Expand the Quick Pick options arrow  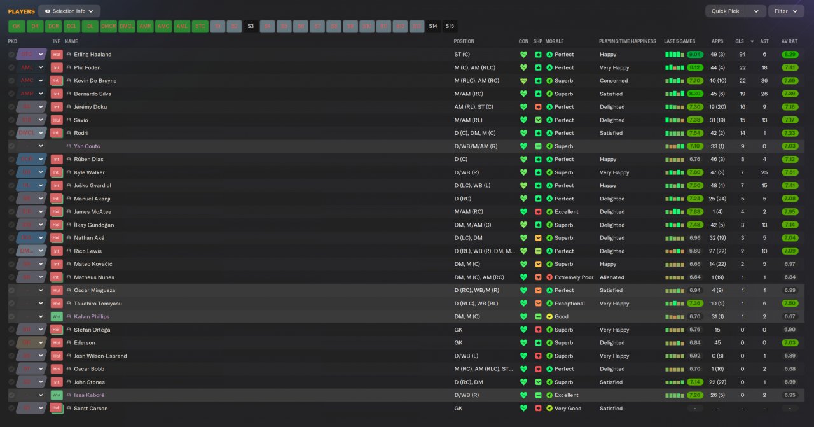click(756, 11)
